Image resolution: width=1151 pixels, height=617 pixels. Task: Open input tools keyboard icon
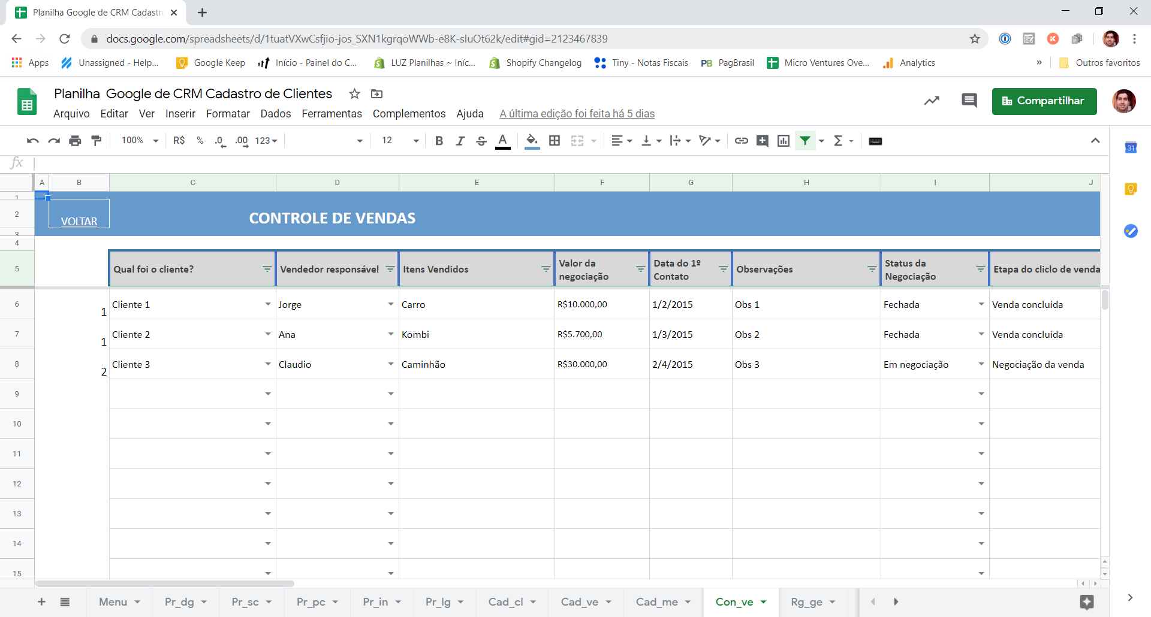pos(875,141)
